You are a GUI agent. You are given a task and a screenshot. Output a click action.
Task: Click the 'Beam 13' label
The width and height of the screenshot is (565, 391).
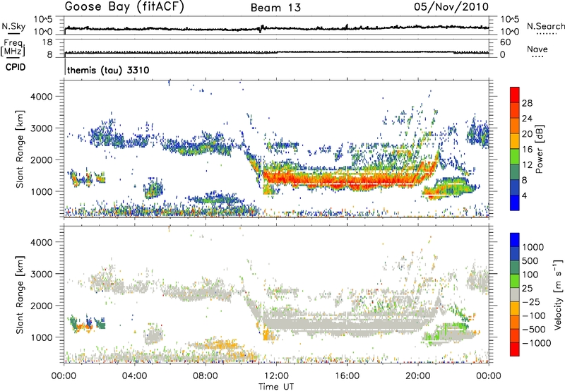275,8
